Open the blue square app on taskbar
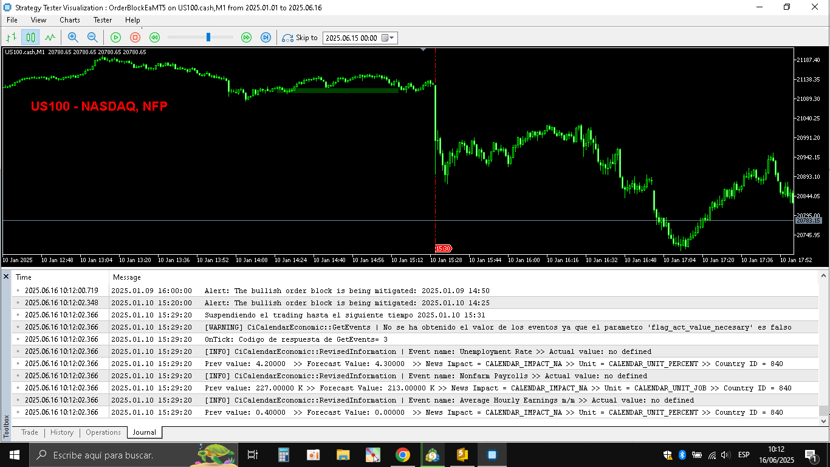 click(x=492, y=455)
